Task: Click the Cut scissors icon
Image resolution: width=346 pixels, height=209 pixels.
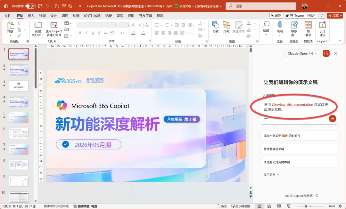Action: click(x=19, y=23)
